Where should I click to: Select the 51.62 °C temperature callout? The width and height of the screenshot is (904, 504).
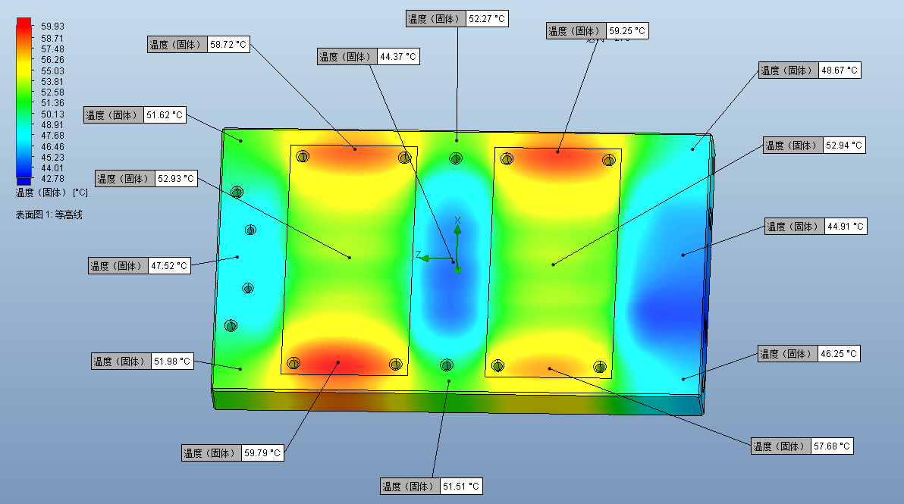click(x=134, y=115)
